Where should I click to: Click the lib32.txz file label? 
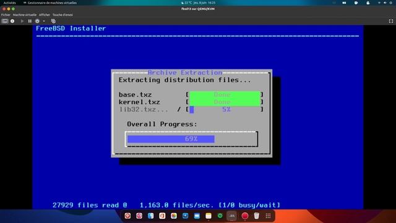[x=144, y=110]
